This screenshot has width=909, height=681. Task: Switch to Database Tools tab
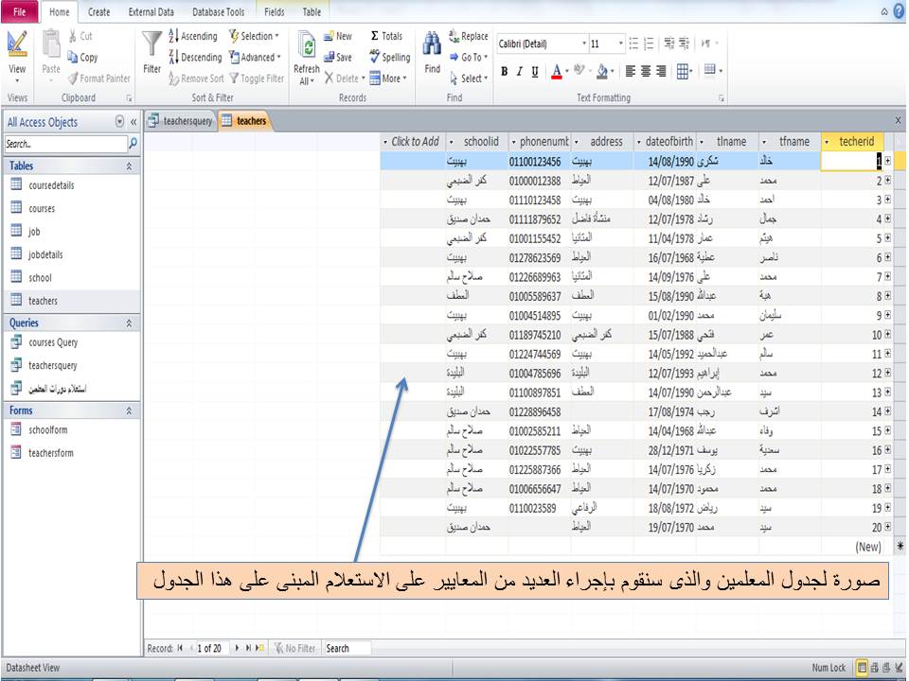click(x=218, y=11)
